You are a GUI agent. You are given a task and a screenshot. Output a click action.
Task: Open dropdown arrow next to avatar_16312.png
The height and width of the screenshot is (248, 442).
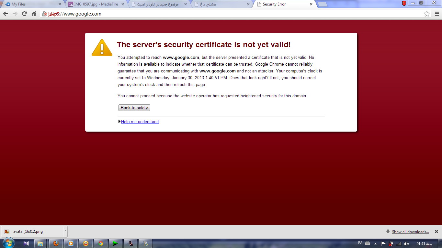coord(65,231)
